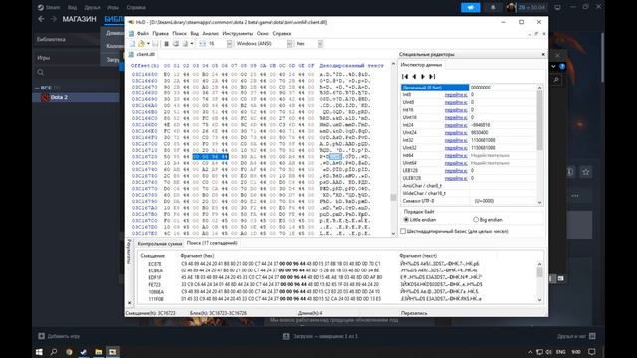Go to previous byte in data inspector

point(414,76)
